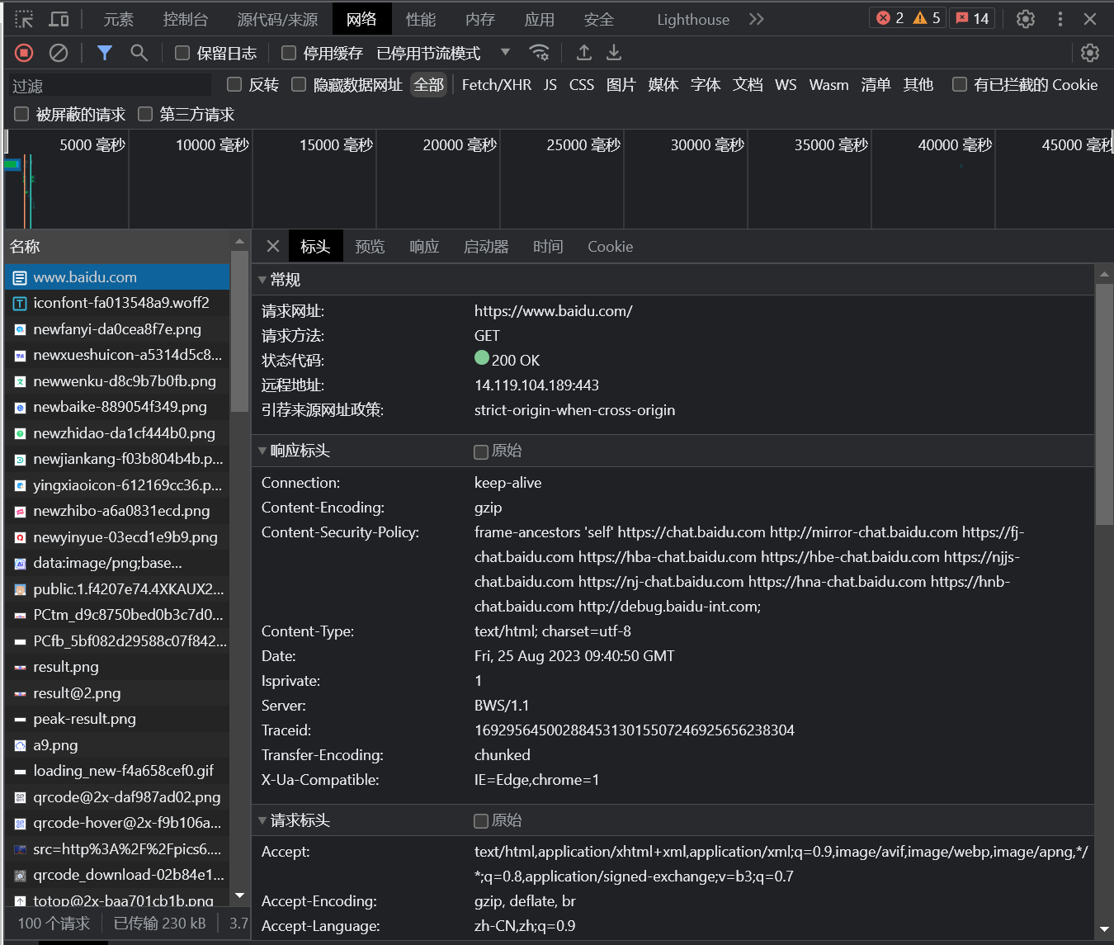Filter requests by 图片 type
This screenshot has width=1114, height=945.
tap(621, 84)
